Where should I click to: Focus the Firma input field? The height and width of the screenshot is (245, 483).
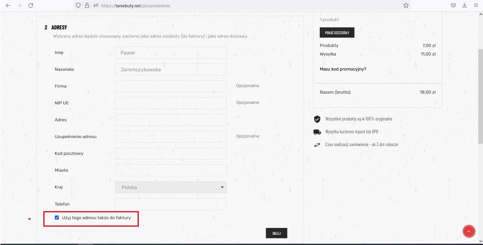click(171, 86)
